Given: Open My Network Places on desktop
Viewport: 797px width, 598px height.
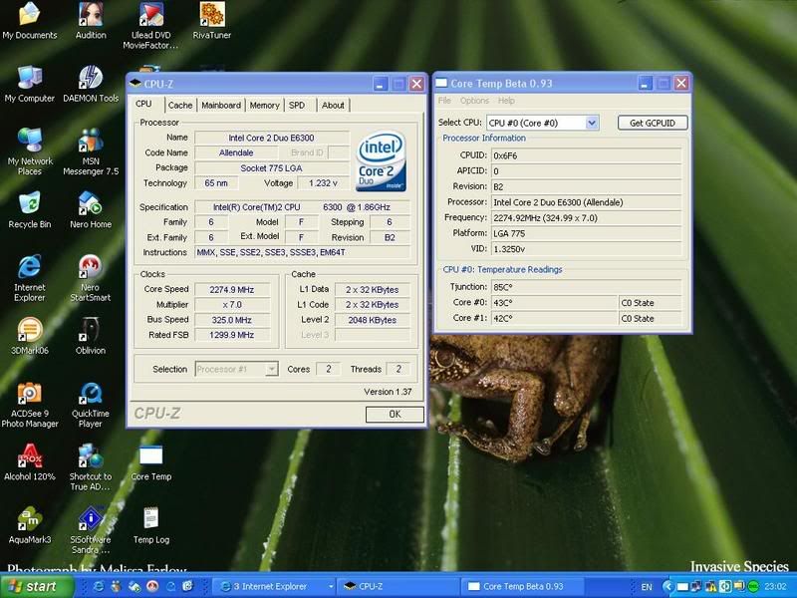Looking at the screenshot, I should [30, 151].
